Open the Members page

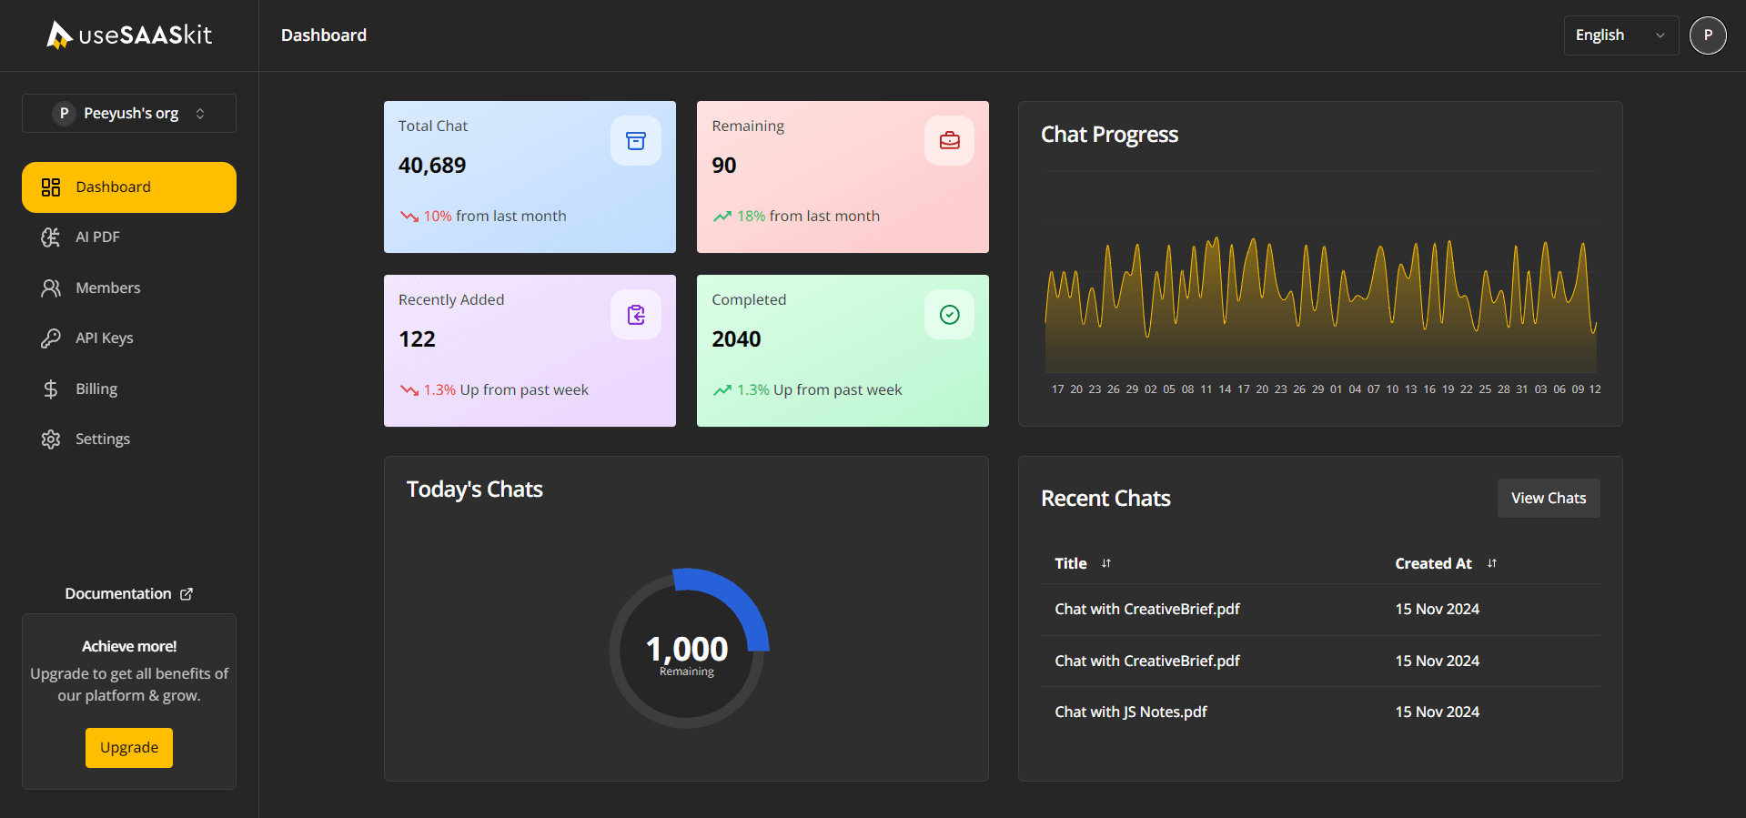click(x=107, y=288)
